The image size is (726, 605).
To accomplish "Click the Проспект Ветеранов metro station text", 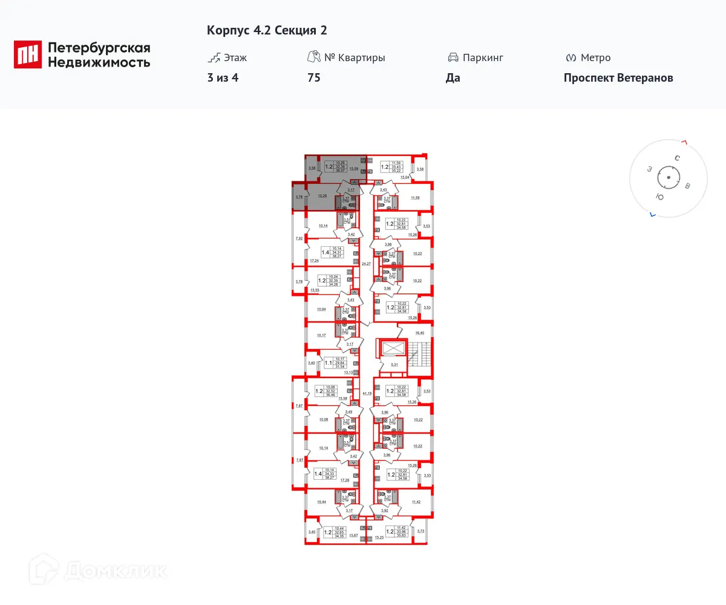I will pyautogui.click(x=618, y=78).
